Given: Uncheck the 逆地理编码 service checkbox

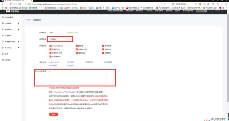Looking at the screenshot, I should pyautogui.click(x=50, y=57).
